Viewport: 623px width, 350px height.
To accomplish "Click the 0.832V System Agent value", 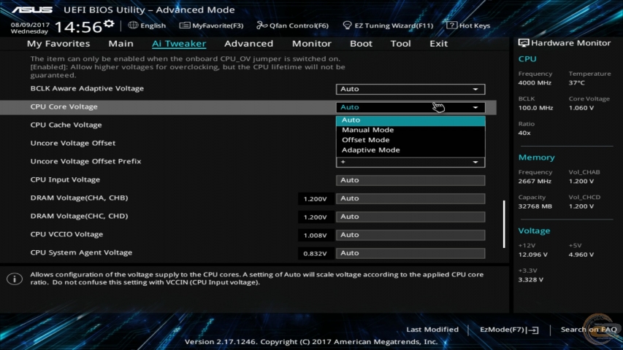I will (x=315, y=254).
